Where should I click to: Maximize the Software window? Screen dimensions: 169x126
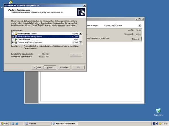(139, 19)
